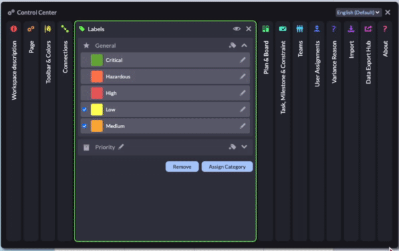This screenshot has width=399, height=251.
Task: Open the Workspace description panel icon
Action: [x=14, y=29]
